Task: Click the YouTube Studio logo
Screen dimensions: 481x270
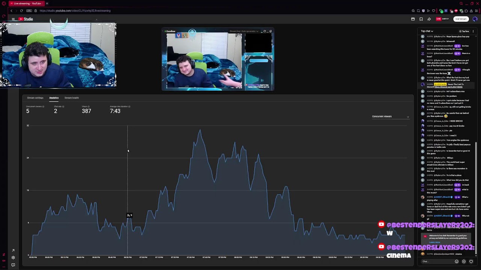Action: point(26,19)
